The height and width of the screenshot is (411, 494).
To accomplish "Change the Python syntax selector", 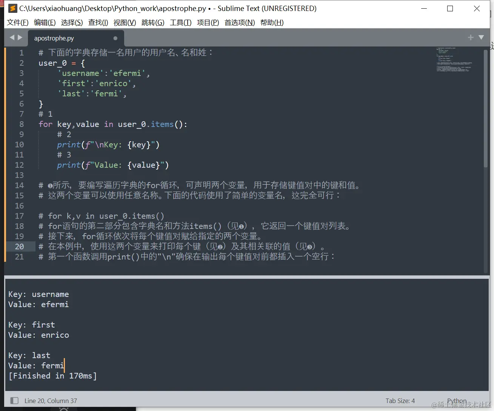I will 457,401.
